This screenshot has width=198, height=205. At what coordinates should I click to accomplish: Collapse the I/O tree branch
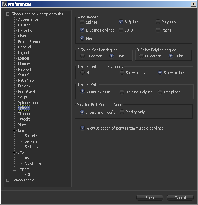(15, 152)
